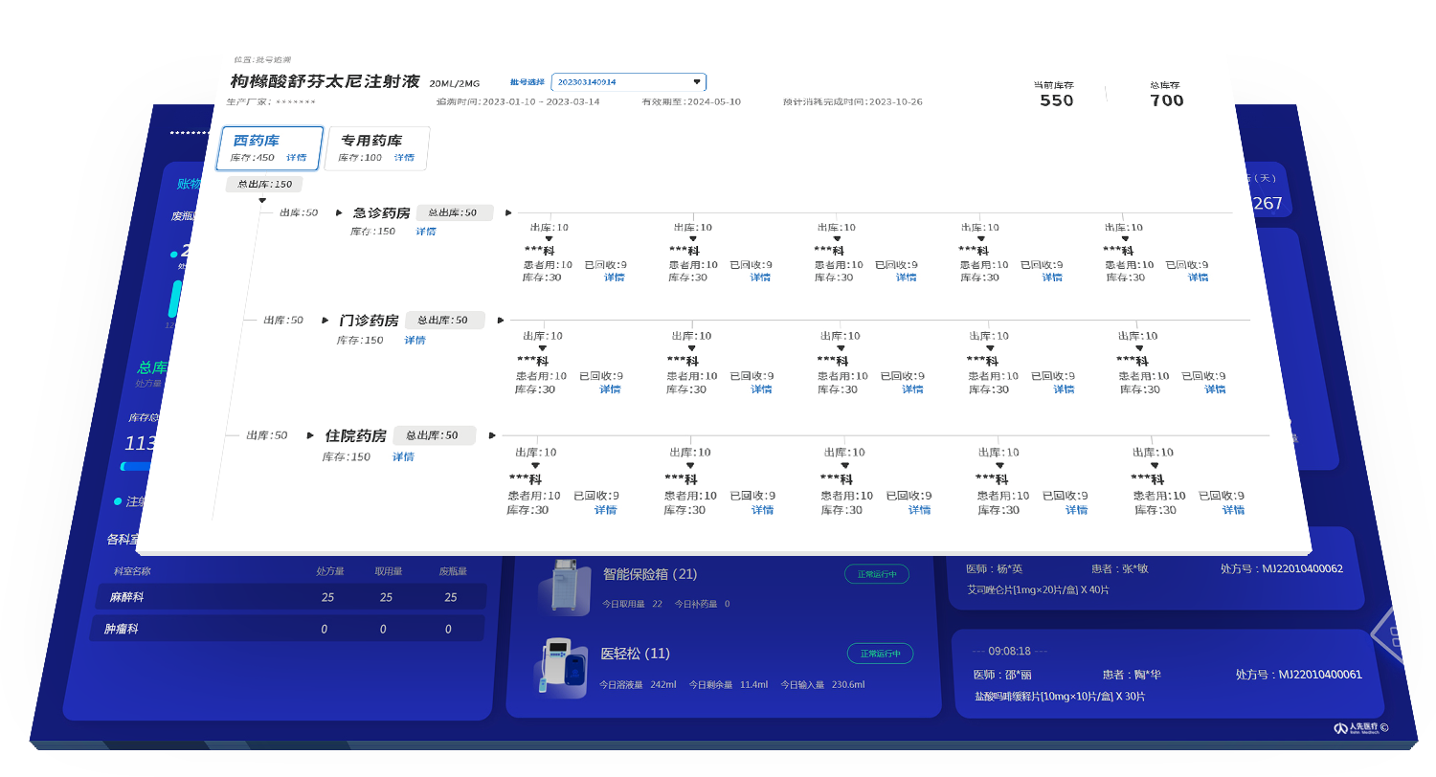
Task: Click 详情 under 门诊药房 库存:150
Action: 415,341
